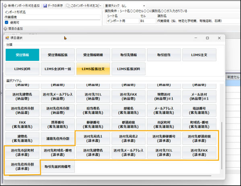Click the 項目の追加 plus icon
This screenshot has width=241, height=186.
click(5, 28)
